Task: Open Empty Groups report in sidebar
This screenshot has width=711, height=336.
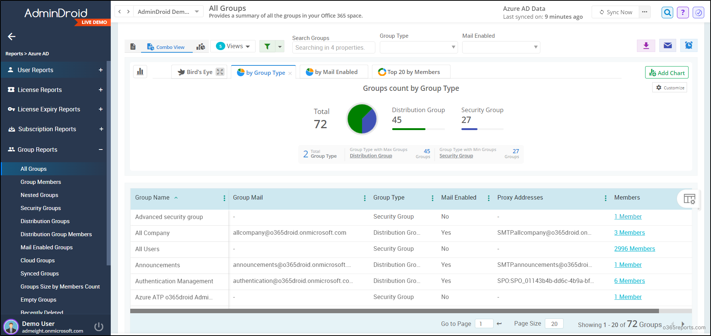Action: [39, 300]
